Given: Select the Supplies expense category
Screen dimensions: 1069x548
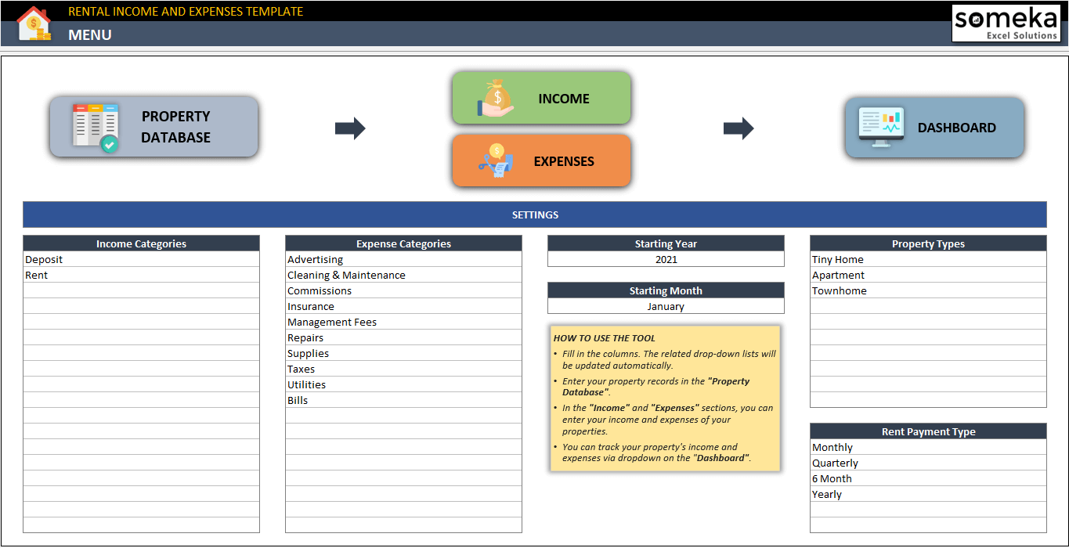Looking at the screenshot, I should pos(403,353).
